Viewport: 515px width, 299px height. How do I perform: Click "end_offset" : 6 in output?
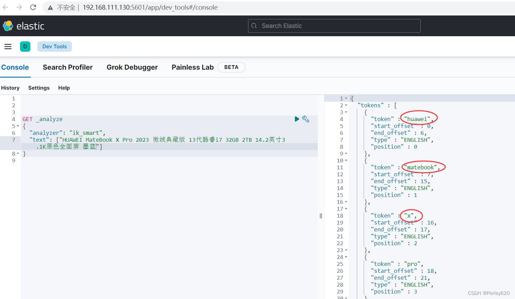tap(399, 133)
